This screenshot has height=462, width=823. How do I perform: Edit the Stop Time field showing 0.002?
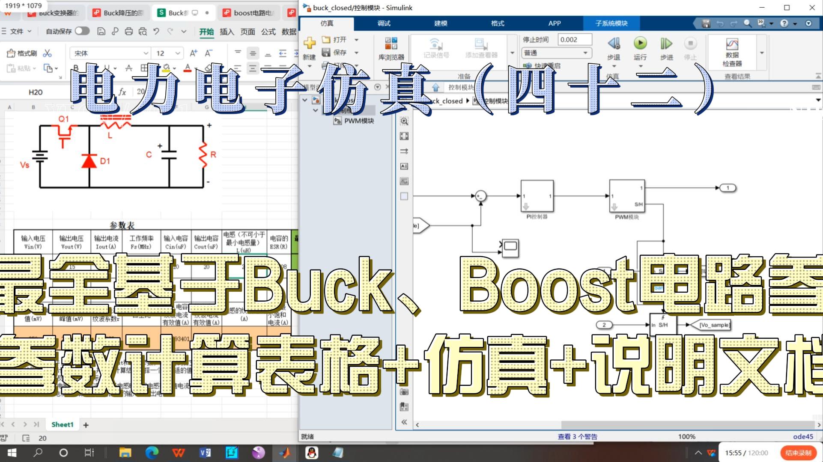point(575,39)
